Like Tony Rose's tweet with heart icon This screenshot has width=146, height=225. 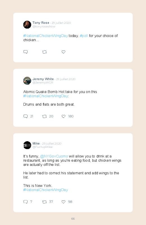[63, 52]
